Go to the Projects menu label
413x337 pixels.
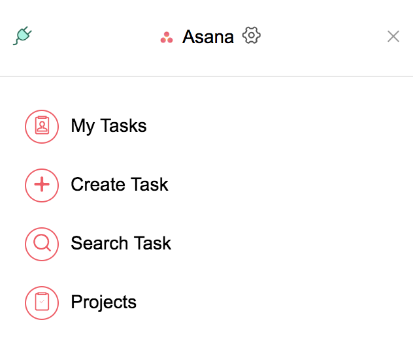click(103, 302)
